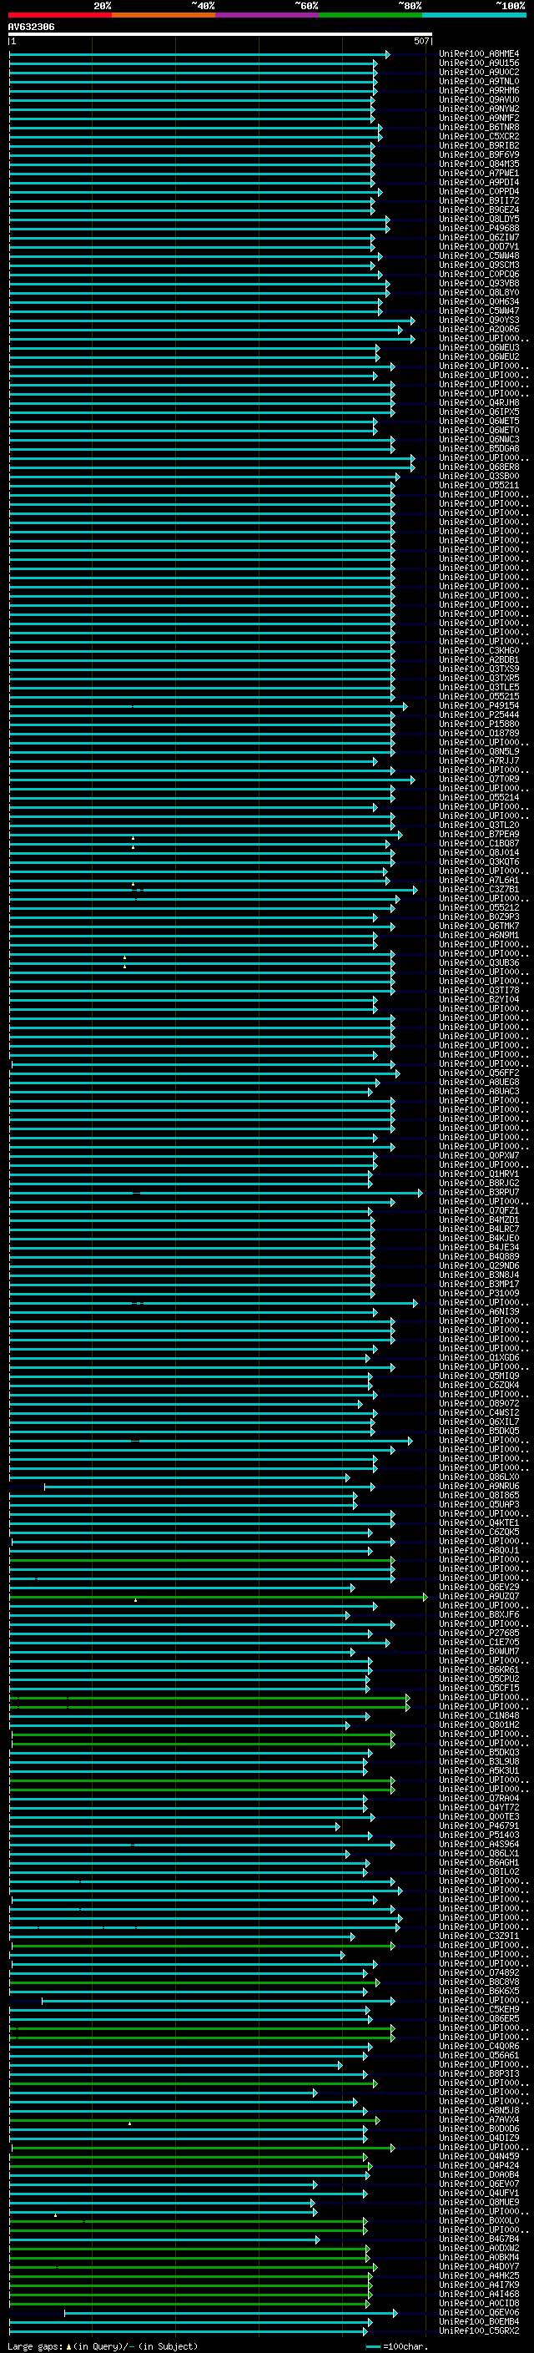Select hit UniRef100_A8UAC3
The height and width of the screenshot is (2353, 534).
(479, 1092)
